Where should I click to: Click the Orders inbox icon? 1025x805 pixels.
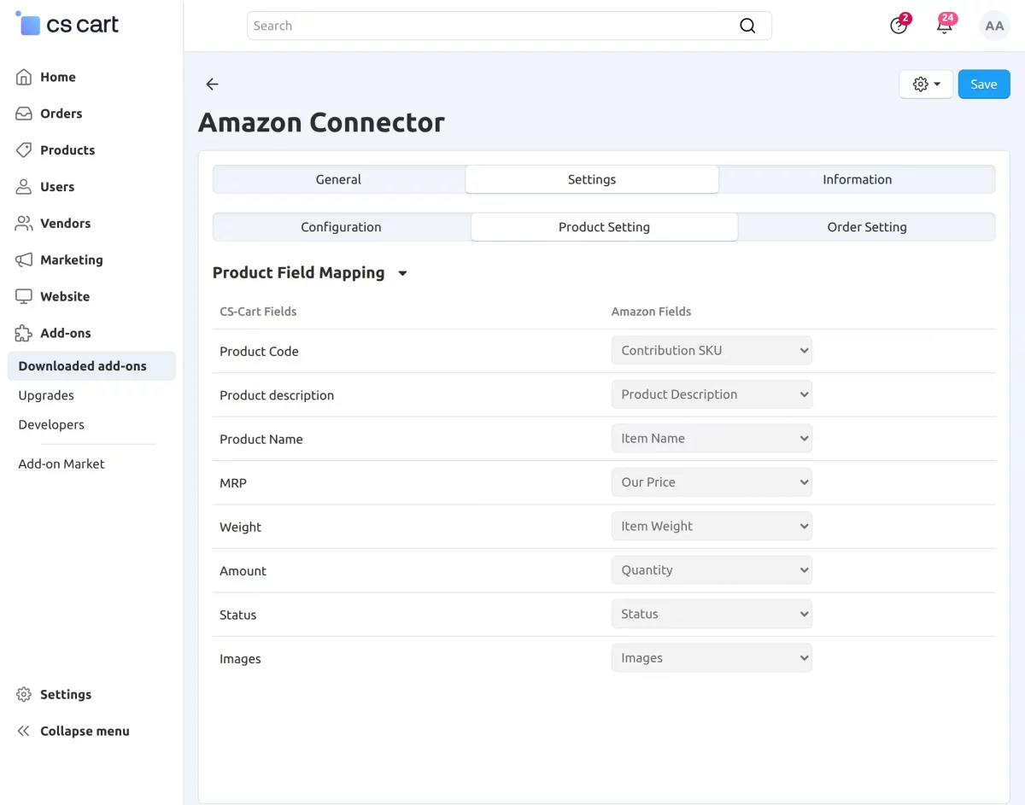(24, 114)
